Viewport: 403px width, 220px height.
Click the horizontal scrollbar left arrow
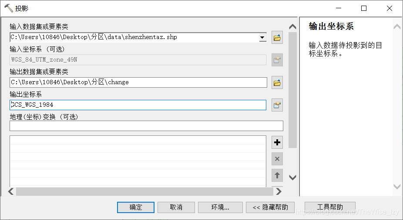coord(11,191)
